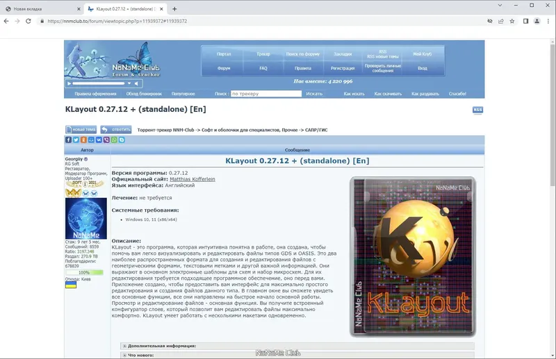Screen dimensions: 556x359
Task: Click the browser forward arrow
Action: [x=17, y=22]
